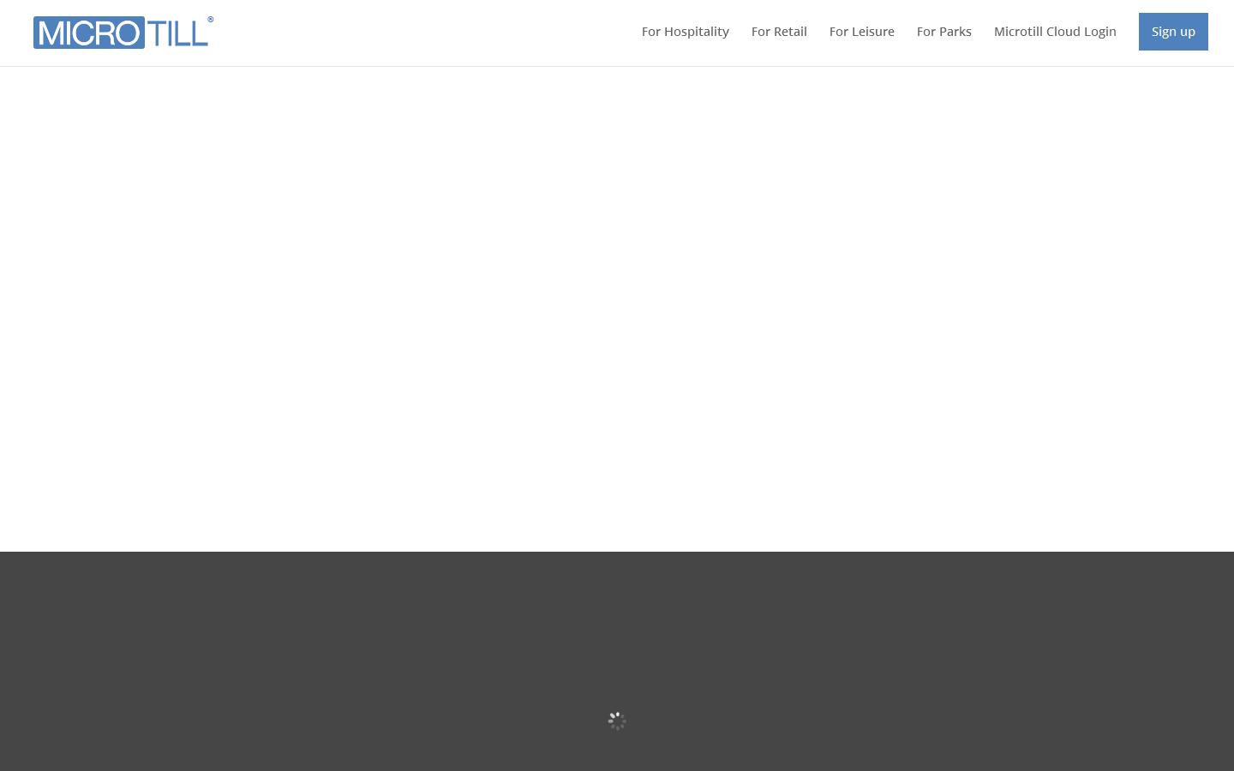Click the word Leisure in the top menu
1234x771 pixels.
tap(872, 32)
